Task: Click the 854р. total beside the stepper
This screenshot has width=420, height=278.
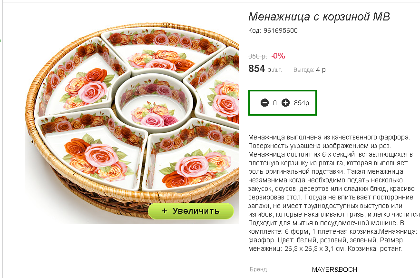Action: click(303, 103)
